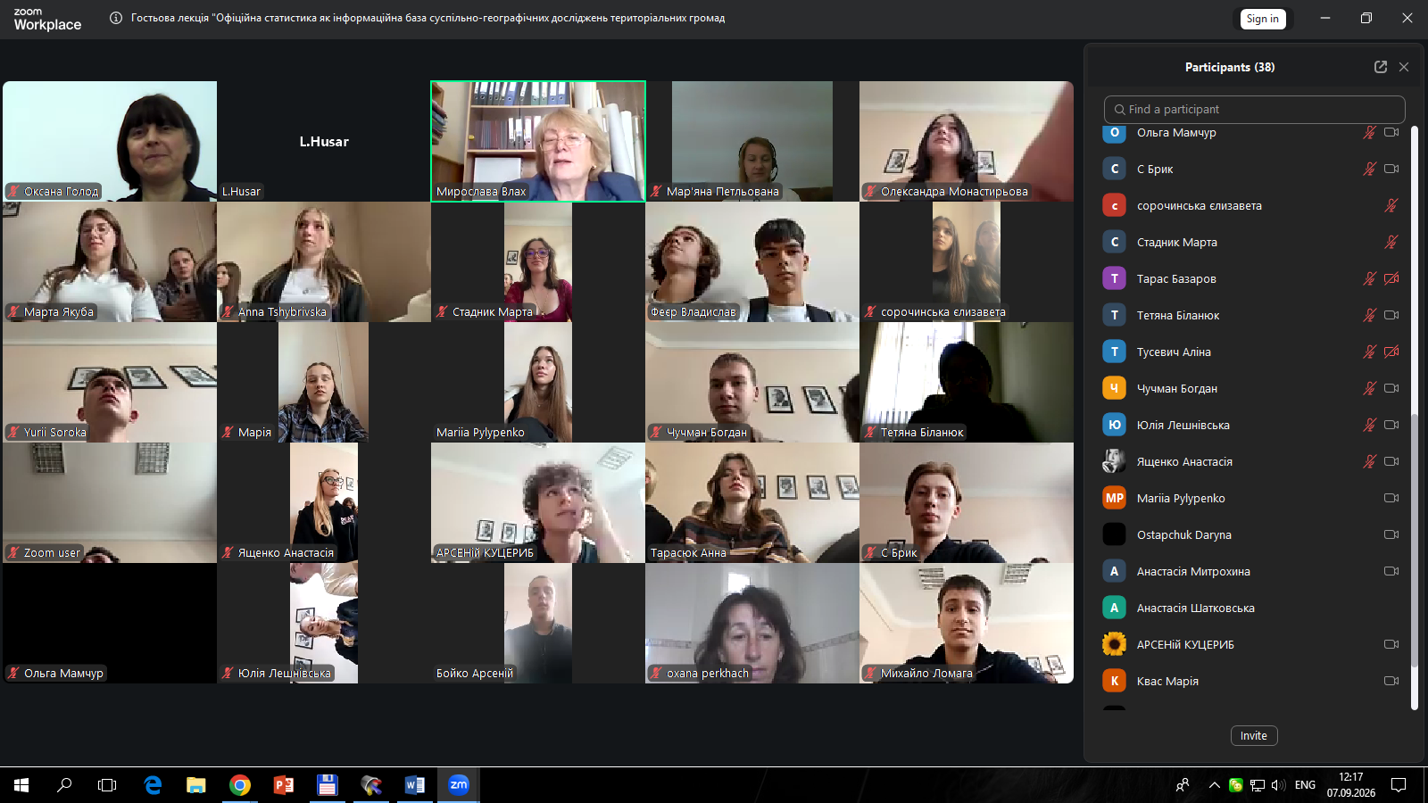Viewport: 1428px width, 803px height.
Task: Pop out the Participants panel
Action: 1381,67
